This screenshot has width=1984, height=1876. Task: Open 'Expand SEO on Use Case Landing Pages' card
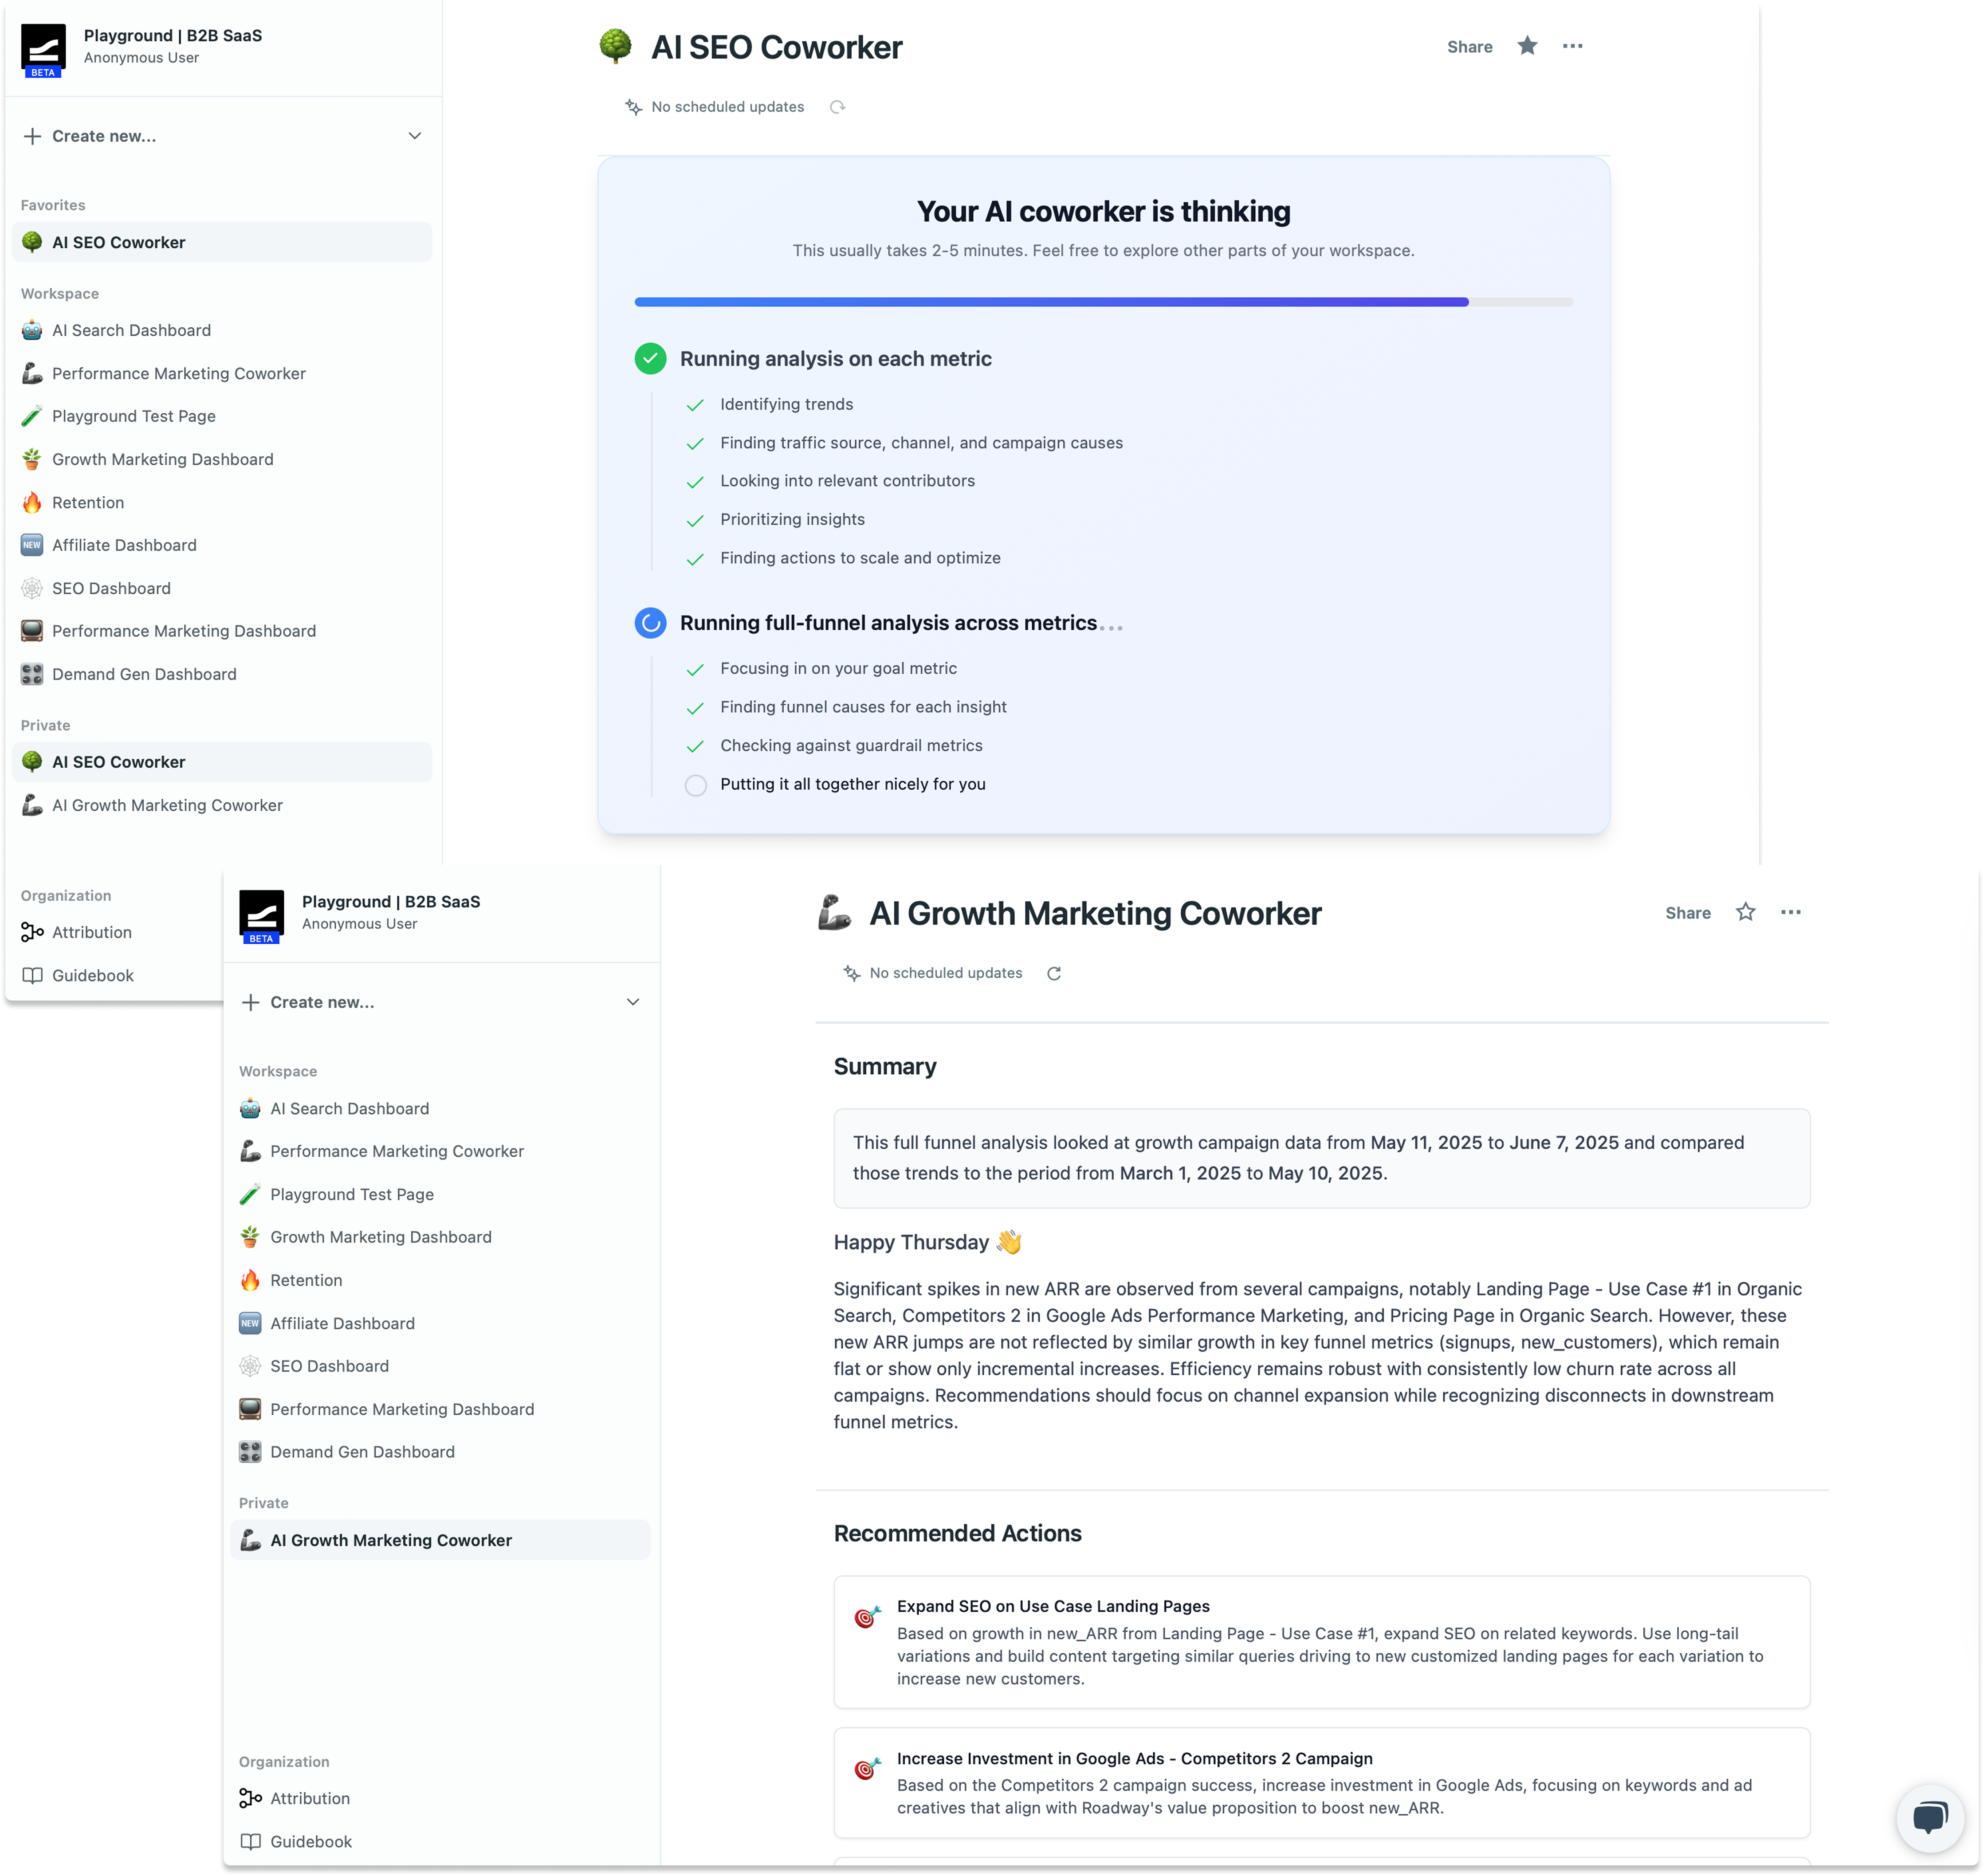[1321, 1642]
